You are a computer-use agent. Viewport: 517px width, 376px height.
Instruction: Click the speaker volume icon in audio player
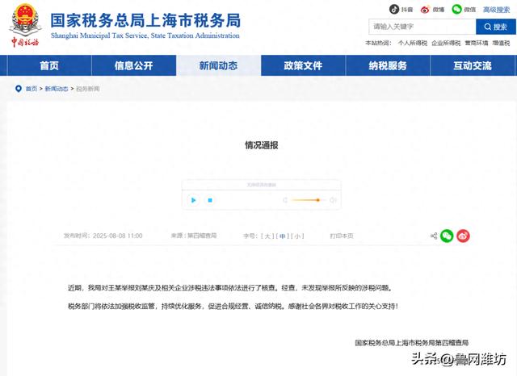click(x=333, y=200)
